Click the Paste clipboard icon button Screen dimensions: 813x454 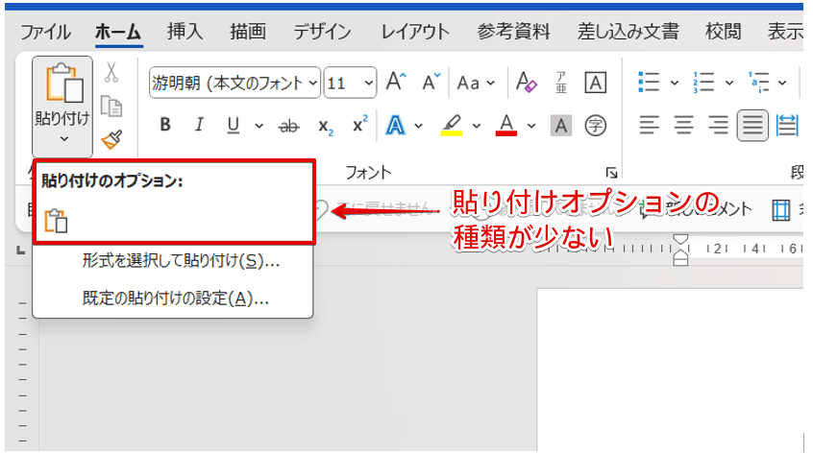pos(64,84)
